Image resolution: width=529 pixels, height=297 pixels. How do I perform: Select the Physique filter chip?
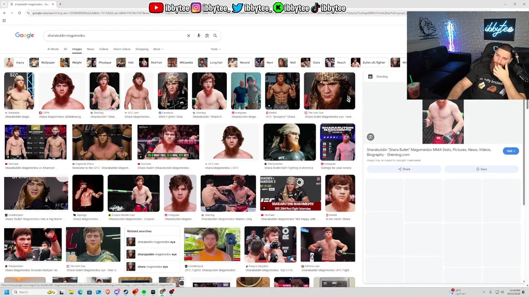pos(100,62)
